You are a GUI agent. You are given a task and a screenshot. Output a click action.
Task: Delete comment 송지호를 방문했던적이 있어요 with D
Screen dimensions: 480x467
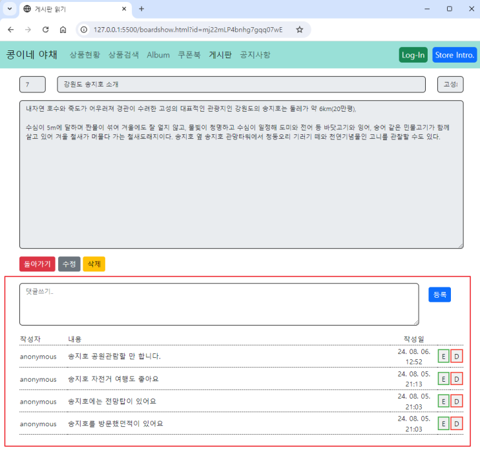point(457,424)
